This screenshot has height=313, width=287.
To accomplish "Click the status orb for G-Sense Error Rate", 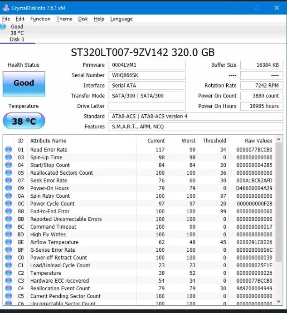I will pyautogui.click(x=9, y=250).
